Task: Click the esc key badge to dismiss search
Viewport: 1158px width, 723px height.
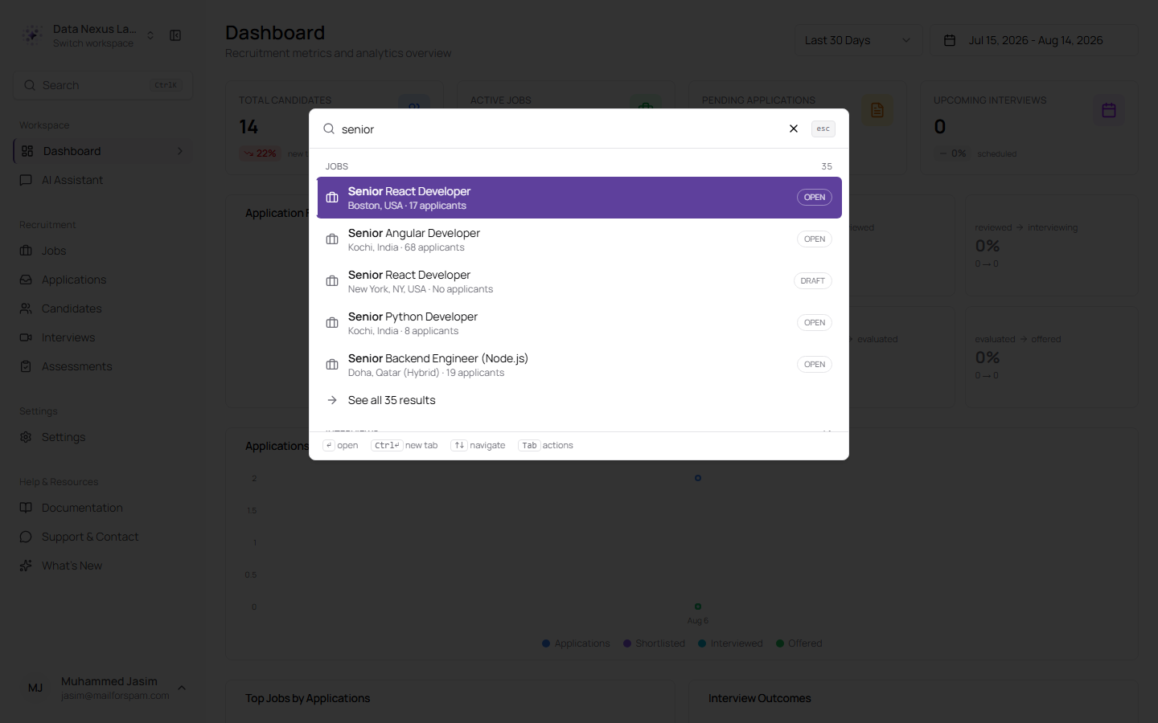Action: (x=823, y=129)
